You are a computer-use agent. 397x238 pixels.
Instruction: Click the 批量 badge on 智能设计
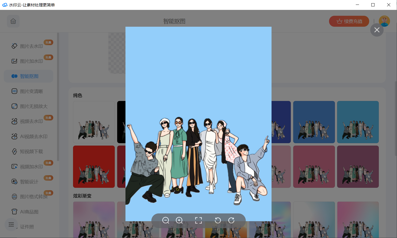48,178
